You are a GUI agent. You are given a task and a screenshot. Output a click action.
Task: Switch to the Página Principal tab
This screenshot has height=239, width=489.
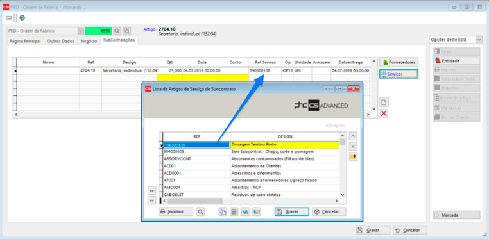point(25,42)
